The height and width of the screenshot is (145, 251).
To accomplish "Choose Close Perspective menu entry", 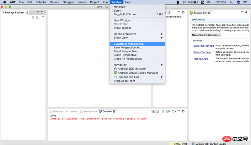I will point(137,55).
